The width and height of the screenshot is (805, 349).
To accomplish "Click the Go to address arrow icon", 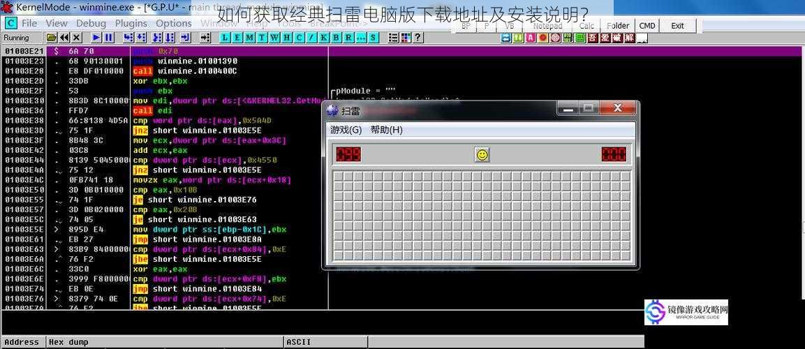I will coord(205,38).
